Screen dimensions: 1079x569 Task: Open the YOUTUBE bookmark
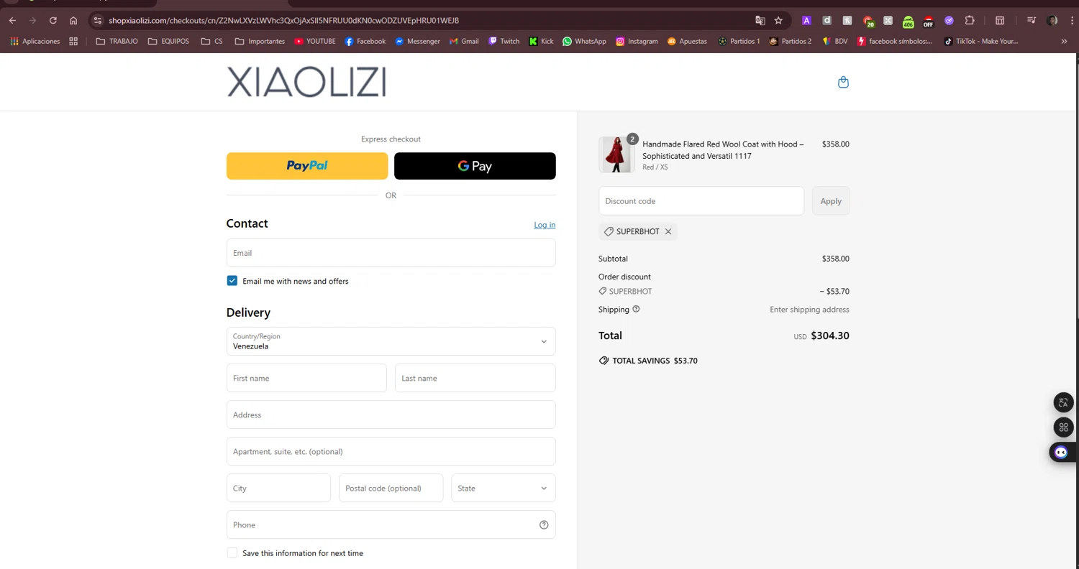(x=314, y=42)
